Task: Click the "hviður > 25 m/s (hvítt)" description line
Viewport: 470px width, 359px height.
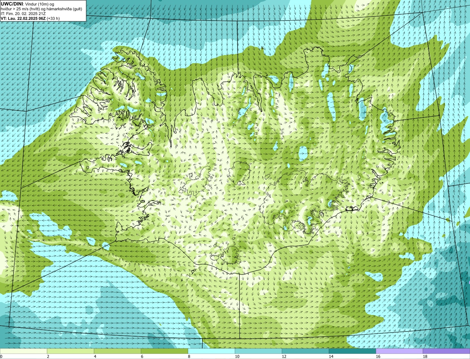Action: pos(41,8)
